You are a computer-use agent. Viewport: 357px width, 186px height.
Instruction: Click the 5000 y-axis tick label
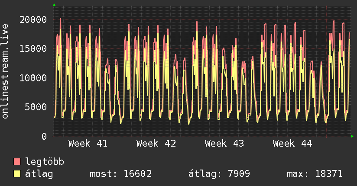pos(36,107)
